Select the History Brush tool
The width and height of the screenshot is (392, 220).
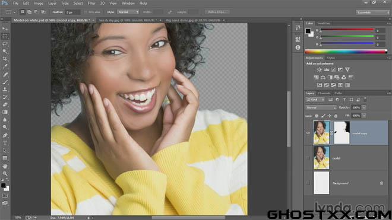5,97
